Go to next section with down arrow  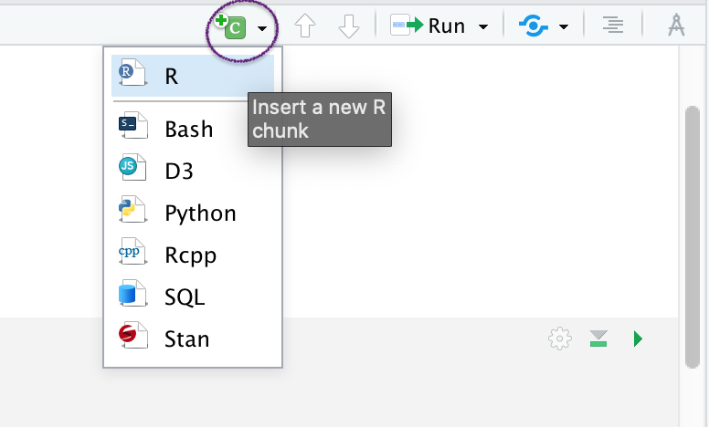(348, 27)
